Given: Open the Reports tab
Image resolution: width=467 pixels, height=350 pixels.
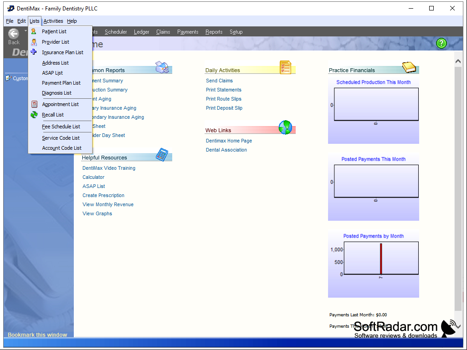Looking at the screenshot, I should 214,32.
